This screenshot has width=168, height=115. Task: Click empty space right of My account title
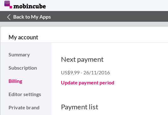tap(103, 35)
